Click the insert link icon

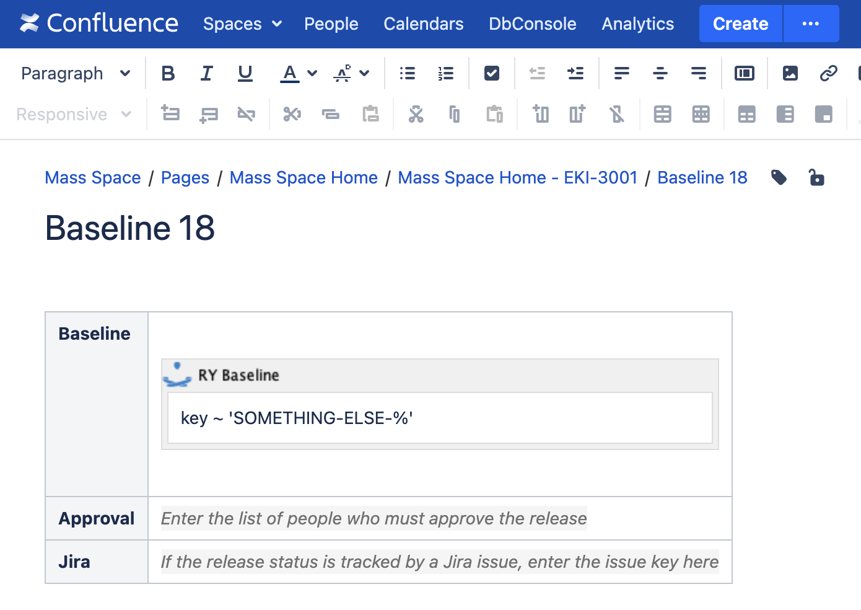(x=828, y=73)
